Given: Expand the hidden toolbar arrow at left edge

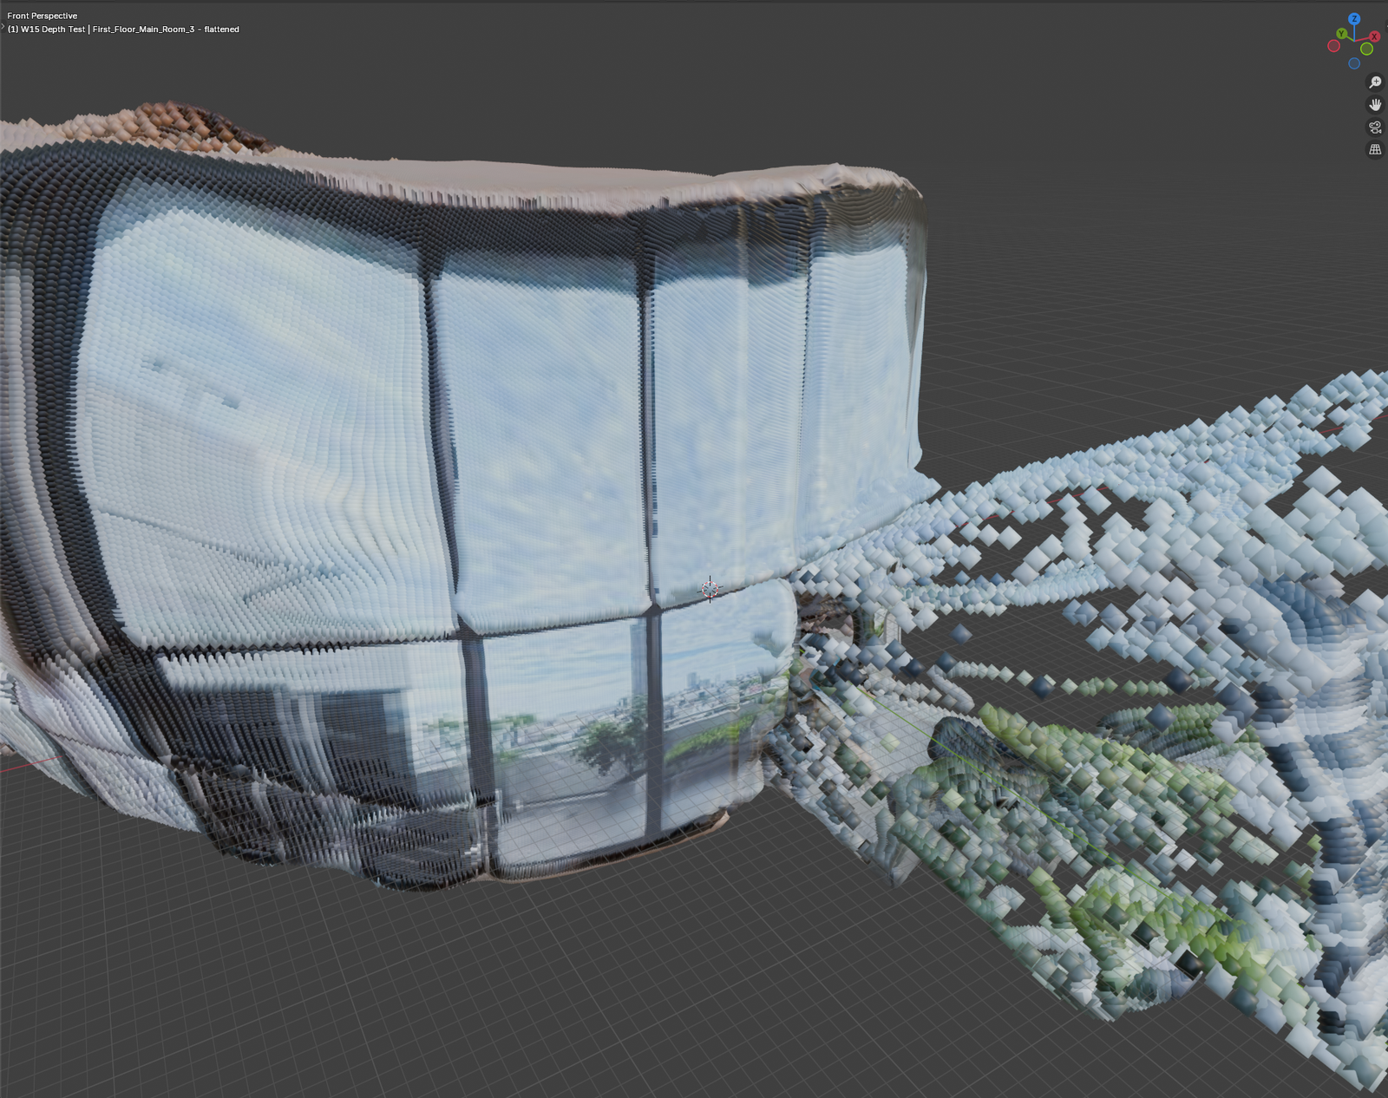Looking at the screenshot, I should (x=3, y=28).
